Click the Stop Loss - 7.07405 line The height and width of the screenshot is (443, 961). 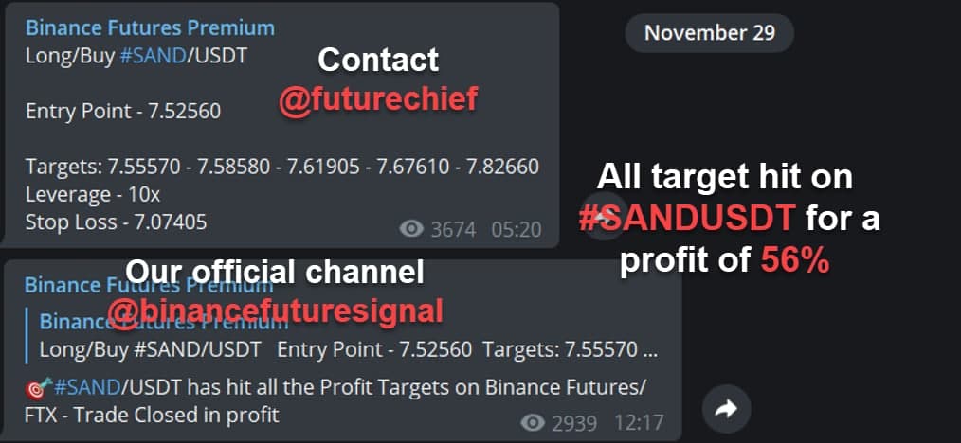tap(116, 222)
